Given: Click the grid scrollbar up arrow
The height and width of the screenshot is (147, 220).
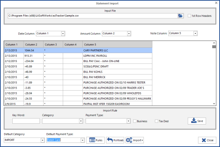Looking at the screenshot, I should pos(214,43).
